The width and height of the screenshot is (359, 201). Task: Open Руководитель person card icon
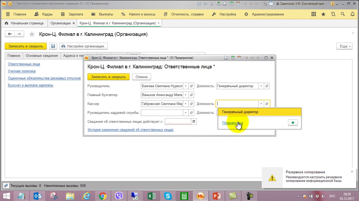(192, 86)
